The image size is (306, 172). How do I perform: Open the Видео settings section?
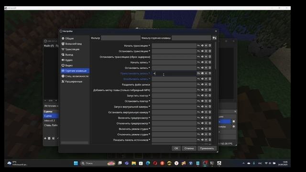click(75, 65)
